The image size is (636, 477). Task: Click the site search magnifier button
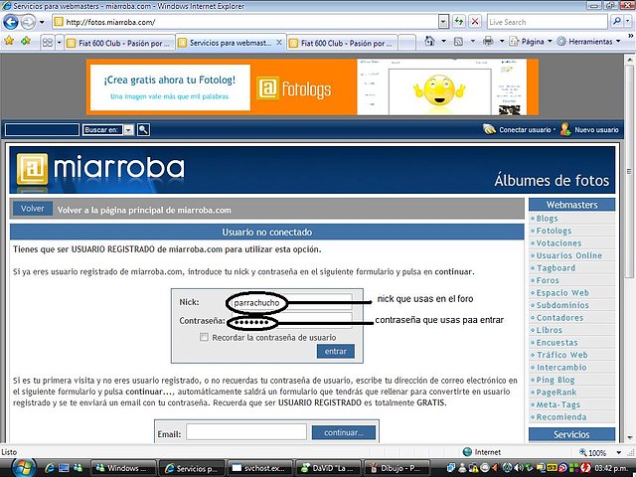click(x=143, y=130)
